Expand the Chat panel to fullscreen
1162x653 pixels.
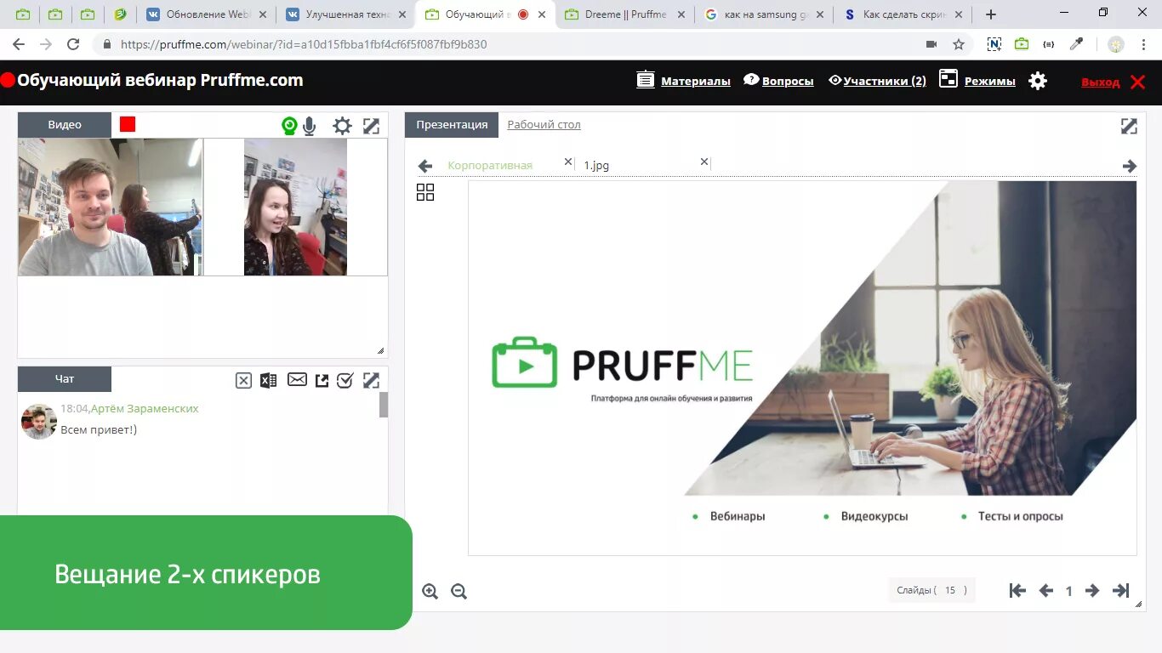pos(371,380)
